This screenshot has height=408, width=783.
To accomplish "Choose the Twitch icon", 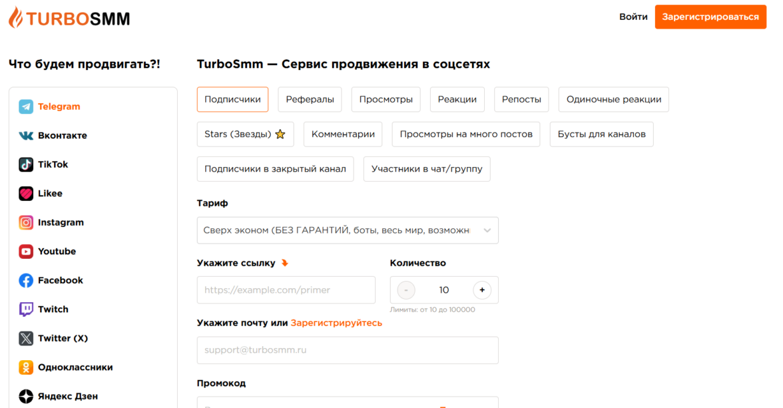I will pyautogui.click(x=26, y=309).
